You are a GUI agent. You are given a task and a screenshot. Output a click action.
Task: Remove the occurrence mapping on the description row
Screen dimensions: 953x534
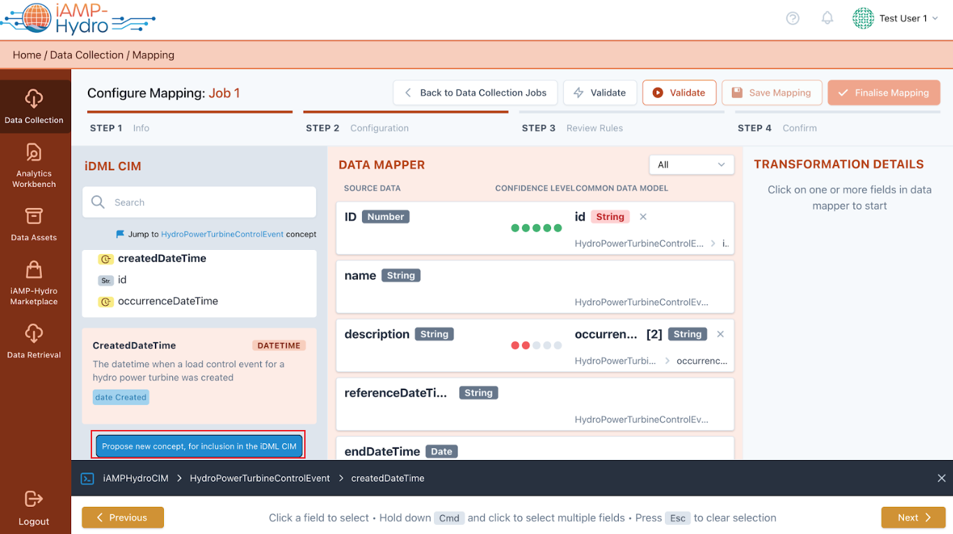coord(721,334)
